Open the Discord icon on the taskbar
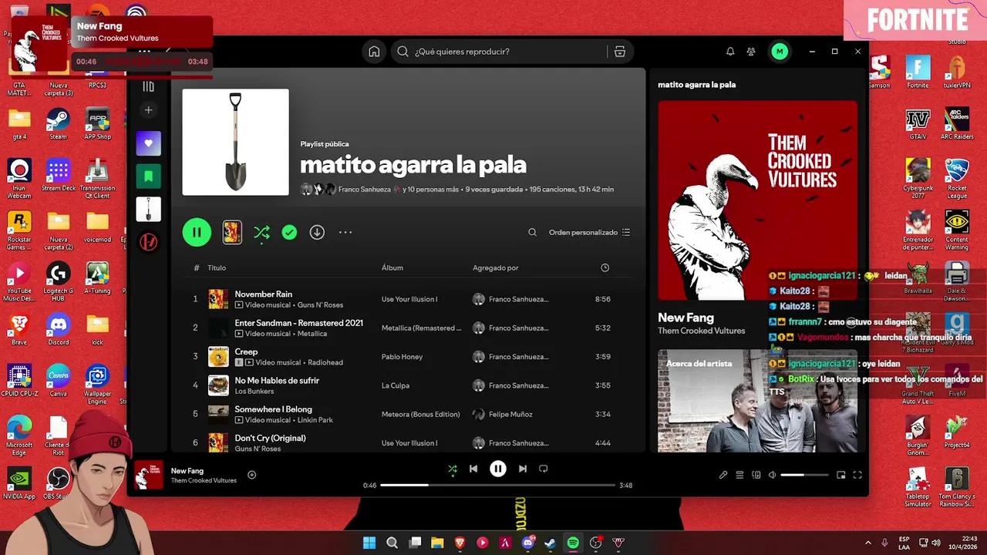 coord(528,543)
